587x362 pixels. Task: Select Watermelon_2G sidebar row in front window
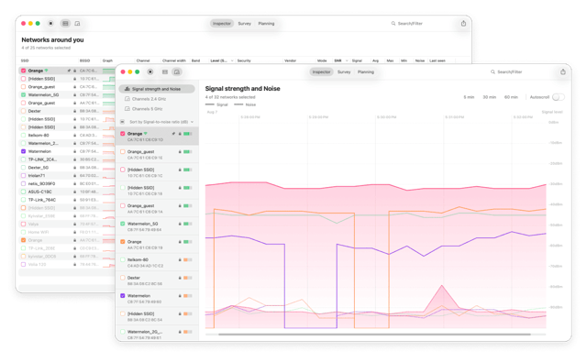(x=157, y=334)
